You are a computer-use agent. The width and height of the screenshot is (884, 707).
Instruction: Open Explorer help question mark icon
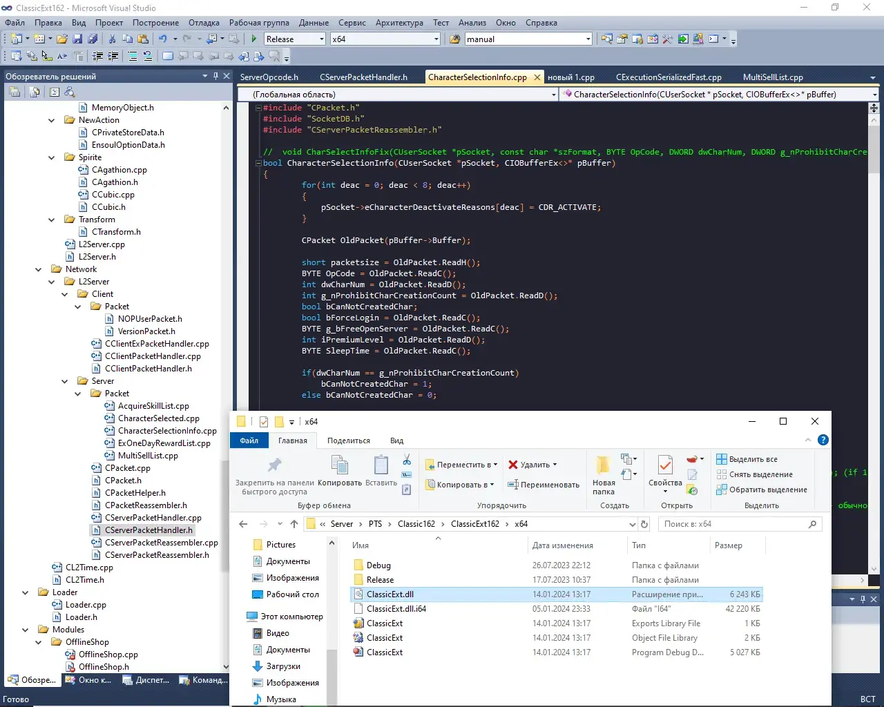[x=823, y=440]
